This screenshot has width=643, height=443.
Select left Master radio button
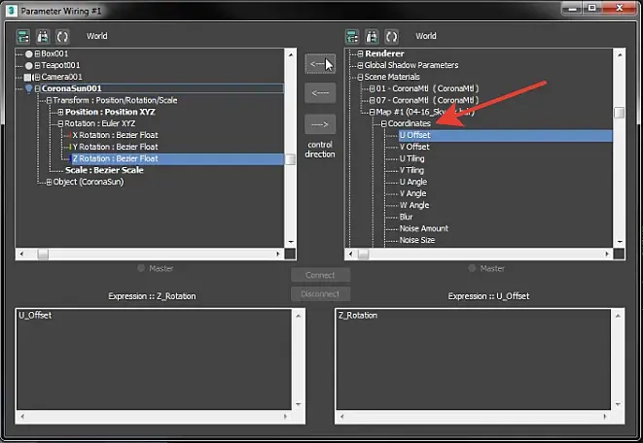tap(141, 268)
